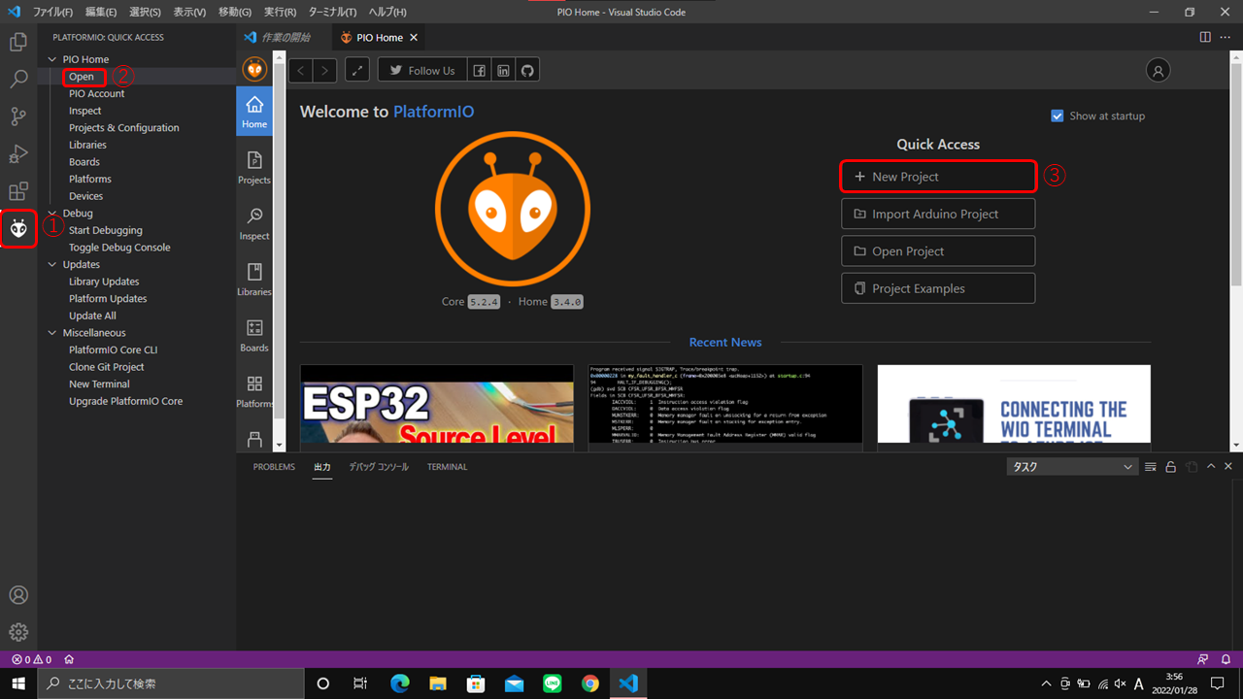Open the ESP32 Source Level news thumbnail
The height and width of the screenshot is (699, 1243).
coord(436,404)
